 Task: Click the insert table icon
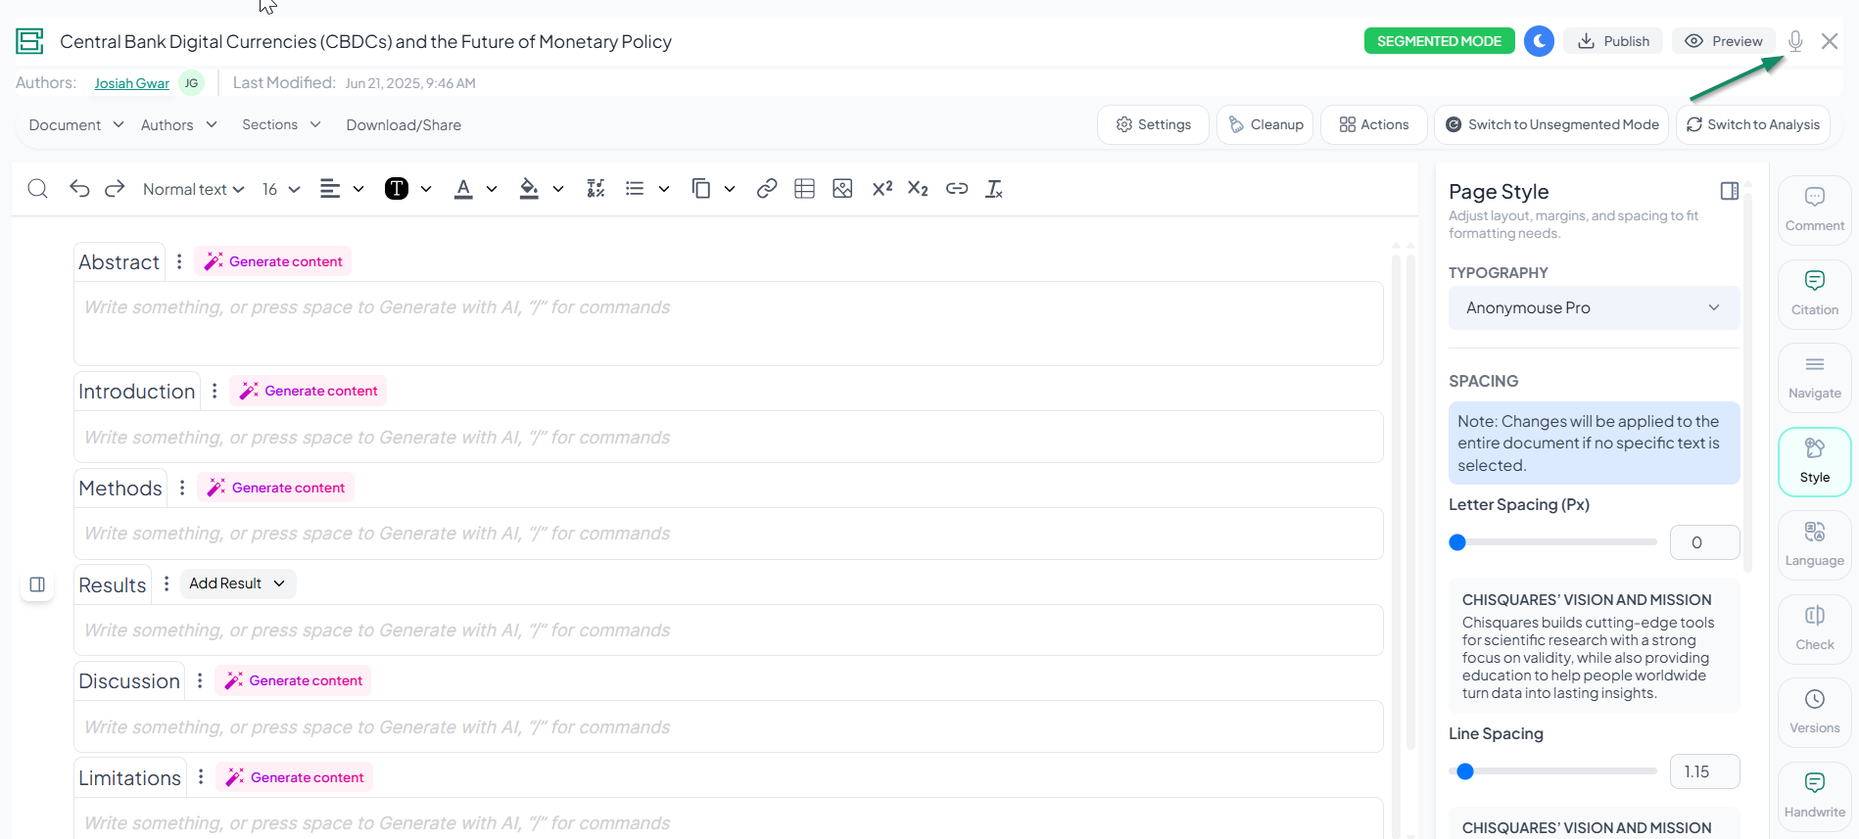804,189
